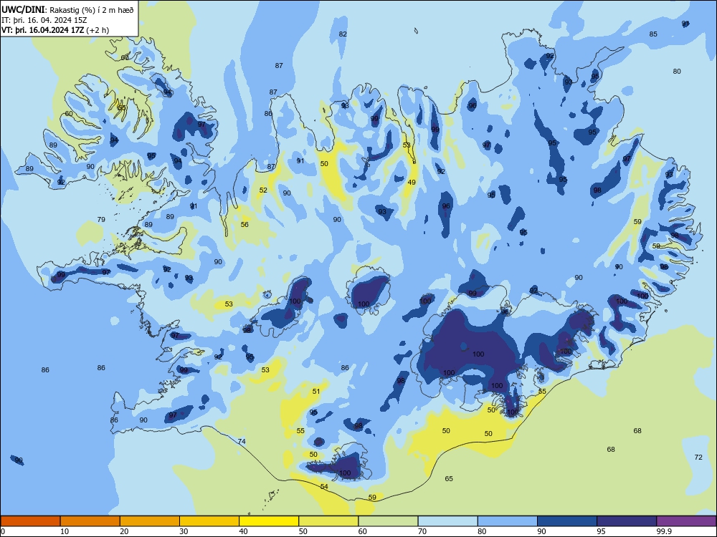
Task: Click the 70–80 pale blue legend swatch
Action: (x=448, y=521)
